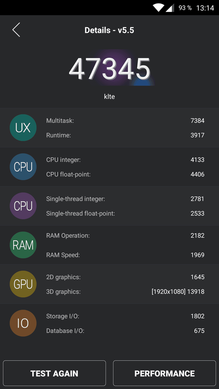Tap the cellular signal status icon

(x=170, y=8)
